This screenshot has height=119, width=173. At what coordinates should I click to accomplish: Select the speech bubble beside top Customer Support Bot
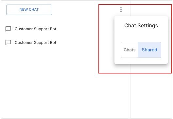(8, 29)
